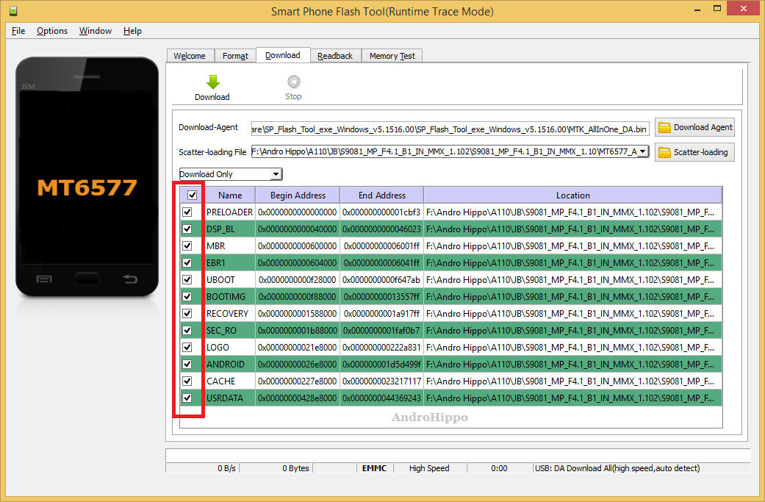The image size is (765, 502).
Task: Click the Download Agent button
Action: click(694, 127)
